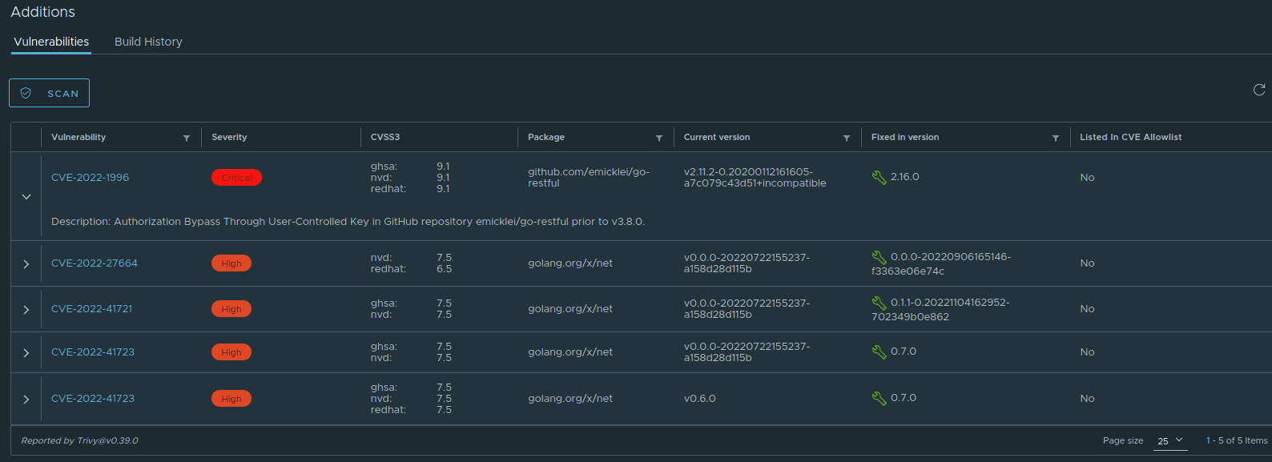This screenshot has width=1272, height=462.
Task: Open the Package column filter icon
Action: coord(659,139)
